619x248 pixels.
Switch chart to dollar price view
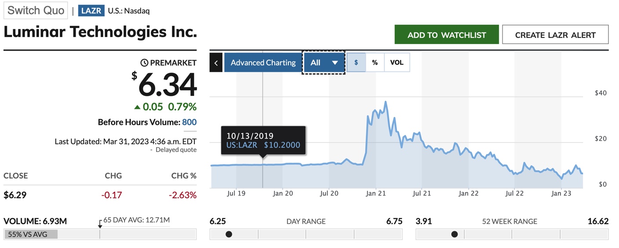click(x=356, y=62)
